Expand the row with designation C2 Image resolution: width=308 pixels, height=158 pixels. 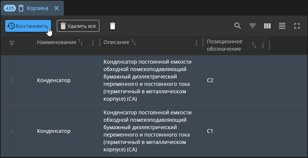coord(12,80)
